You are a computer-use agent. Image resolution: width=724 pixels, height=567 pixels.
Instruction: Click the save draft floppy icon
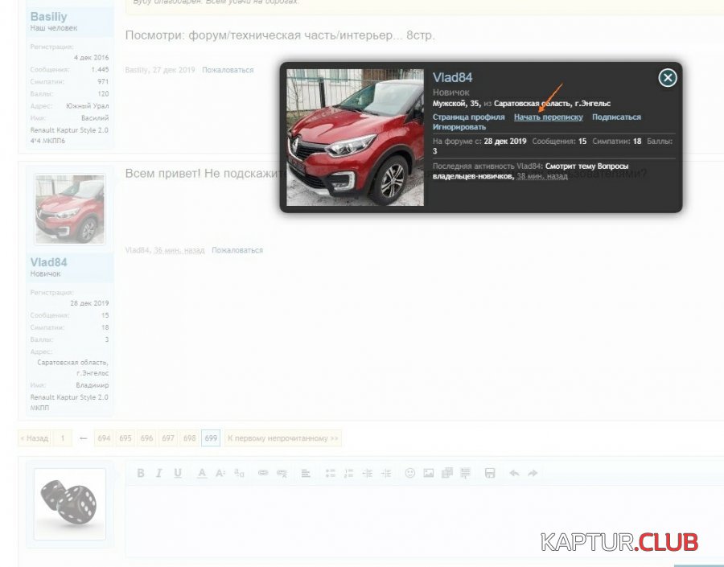[x=489, y=474]
